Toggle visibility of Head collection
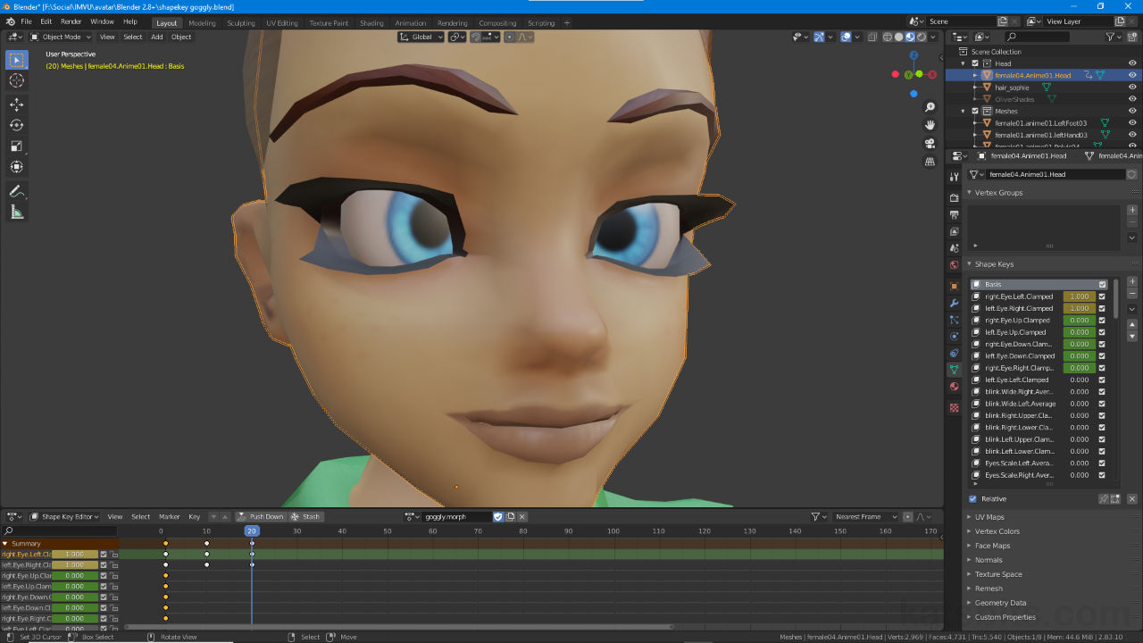Screen dimensions: 1143x643 (1132, 63)
